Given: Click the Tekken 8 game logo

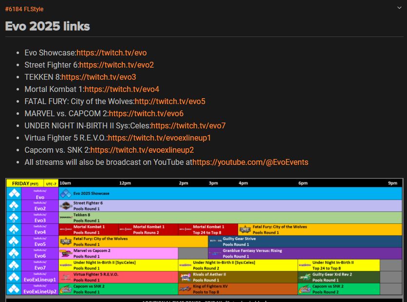Looking at the screenshot, I should [x=66, y=217].
